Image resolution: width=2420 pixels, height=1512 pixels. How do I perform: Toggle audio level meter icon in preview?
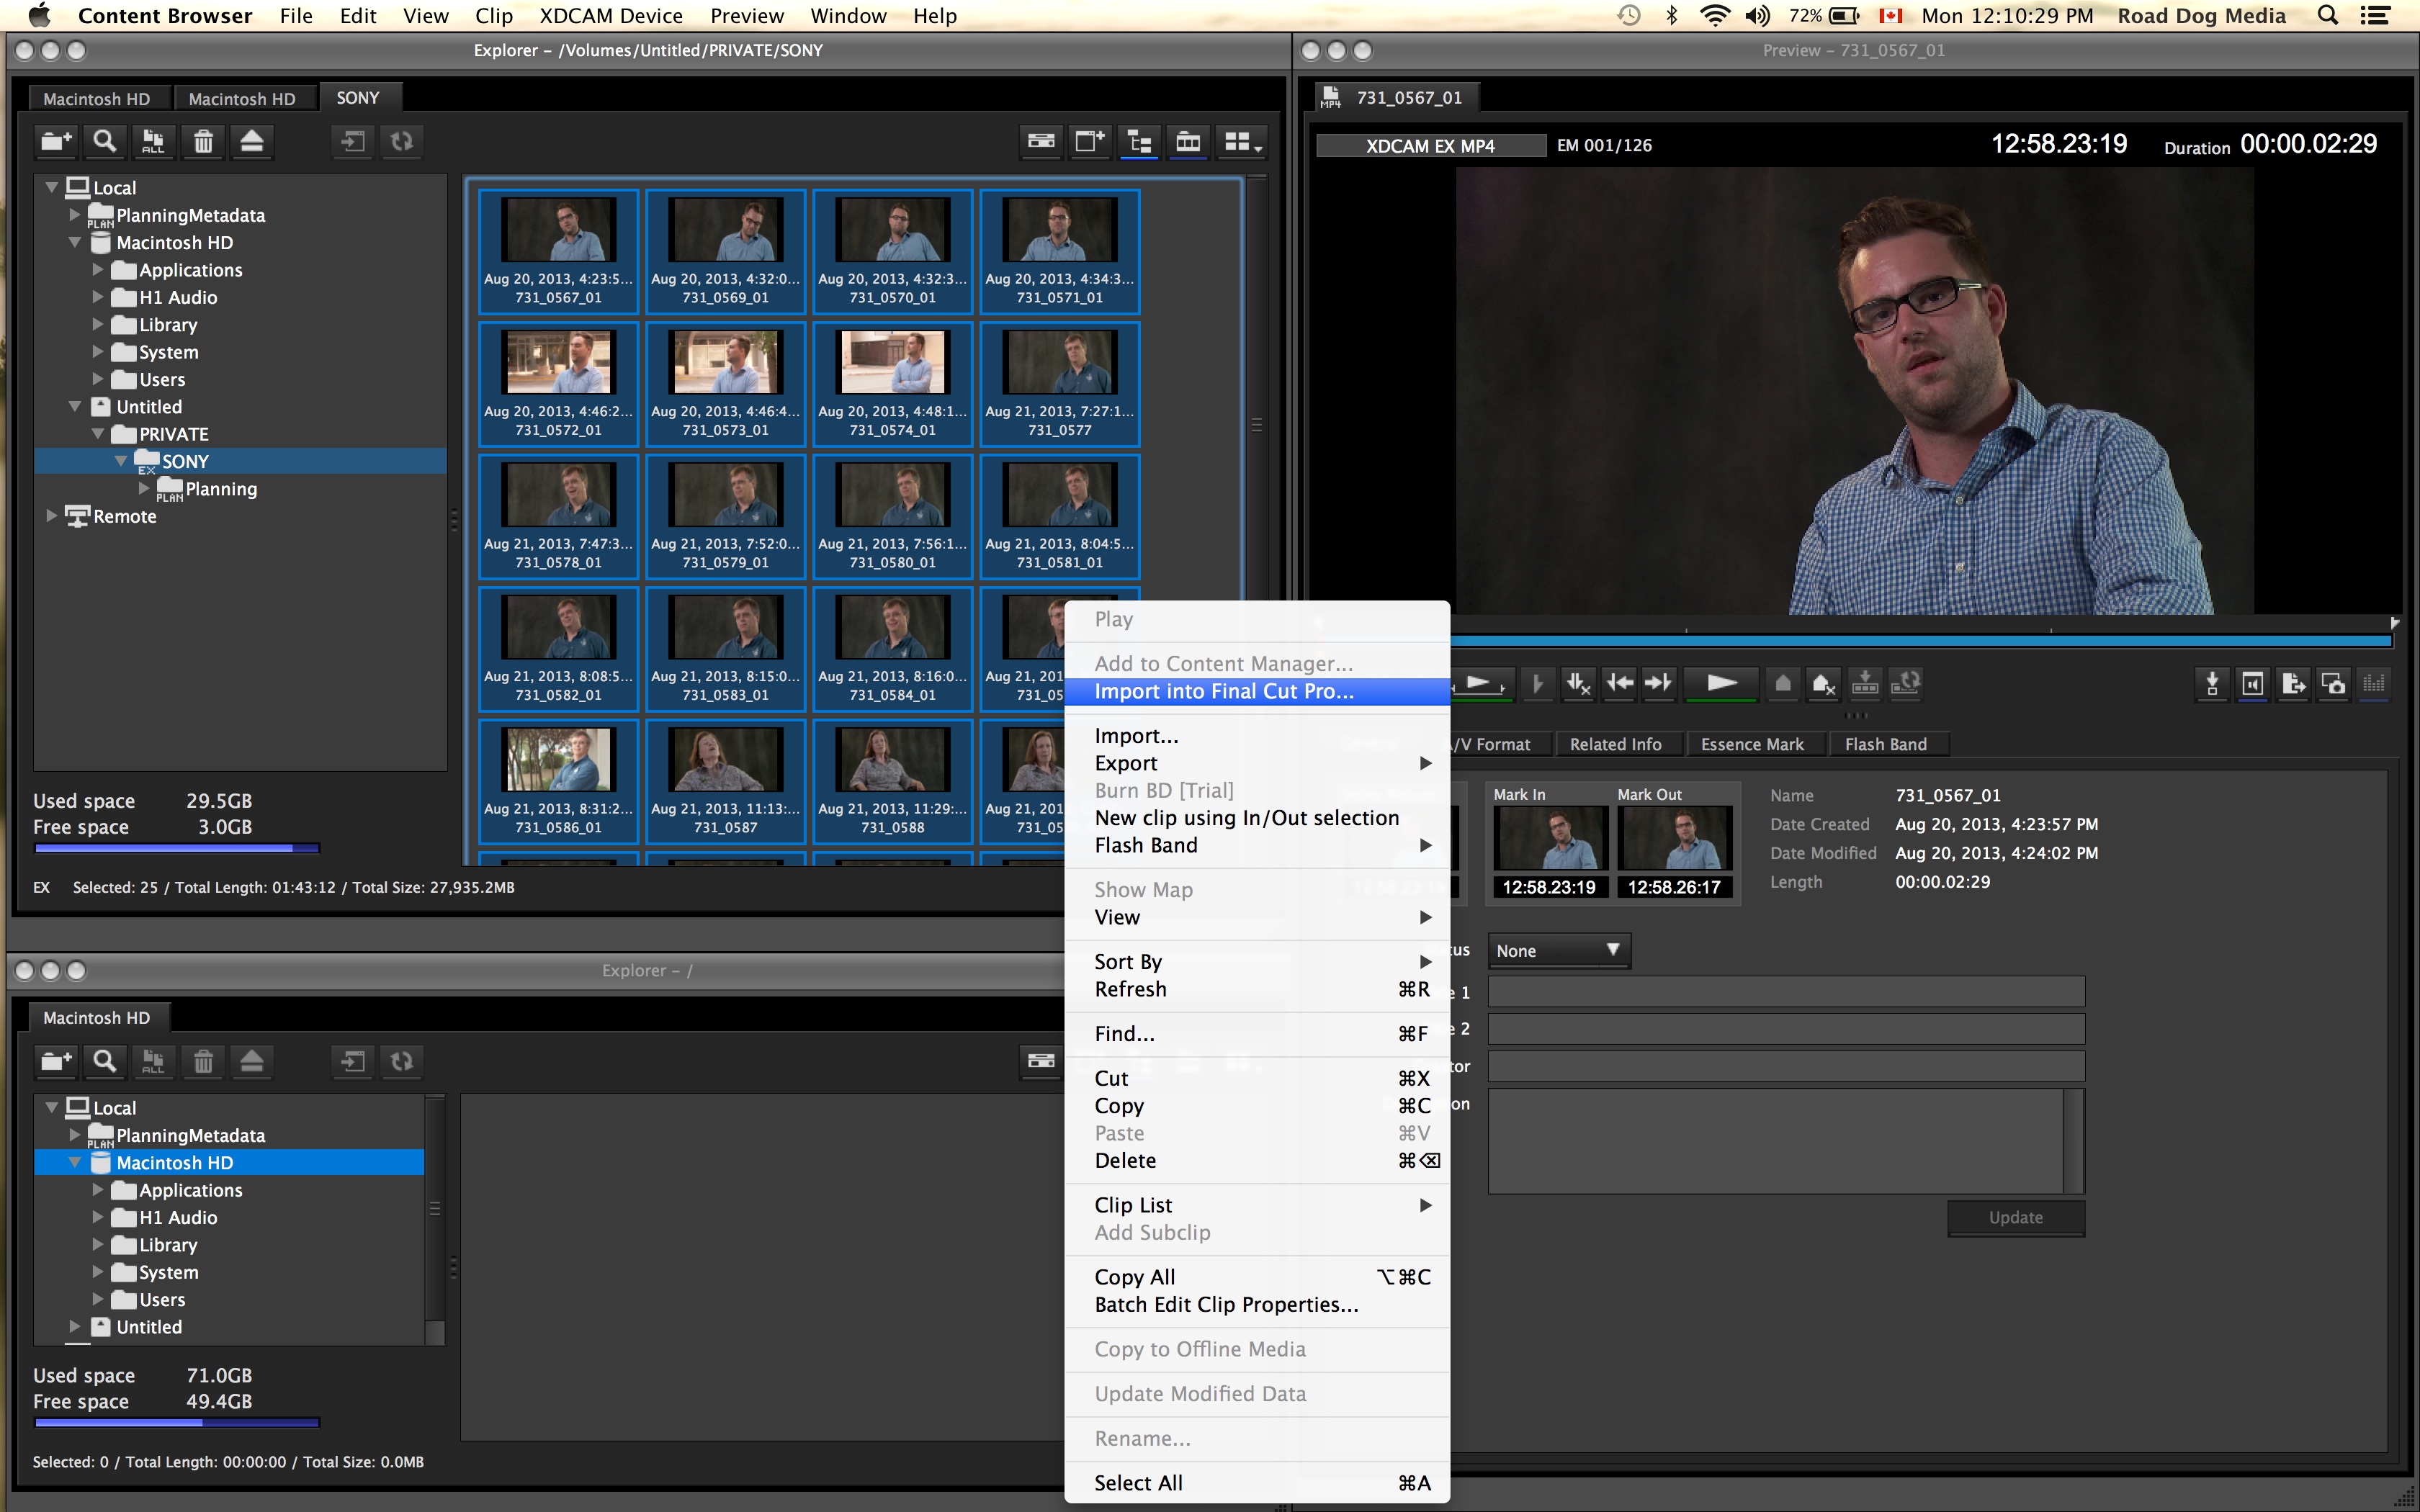[x=2373, y=684]
